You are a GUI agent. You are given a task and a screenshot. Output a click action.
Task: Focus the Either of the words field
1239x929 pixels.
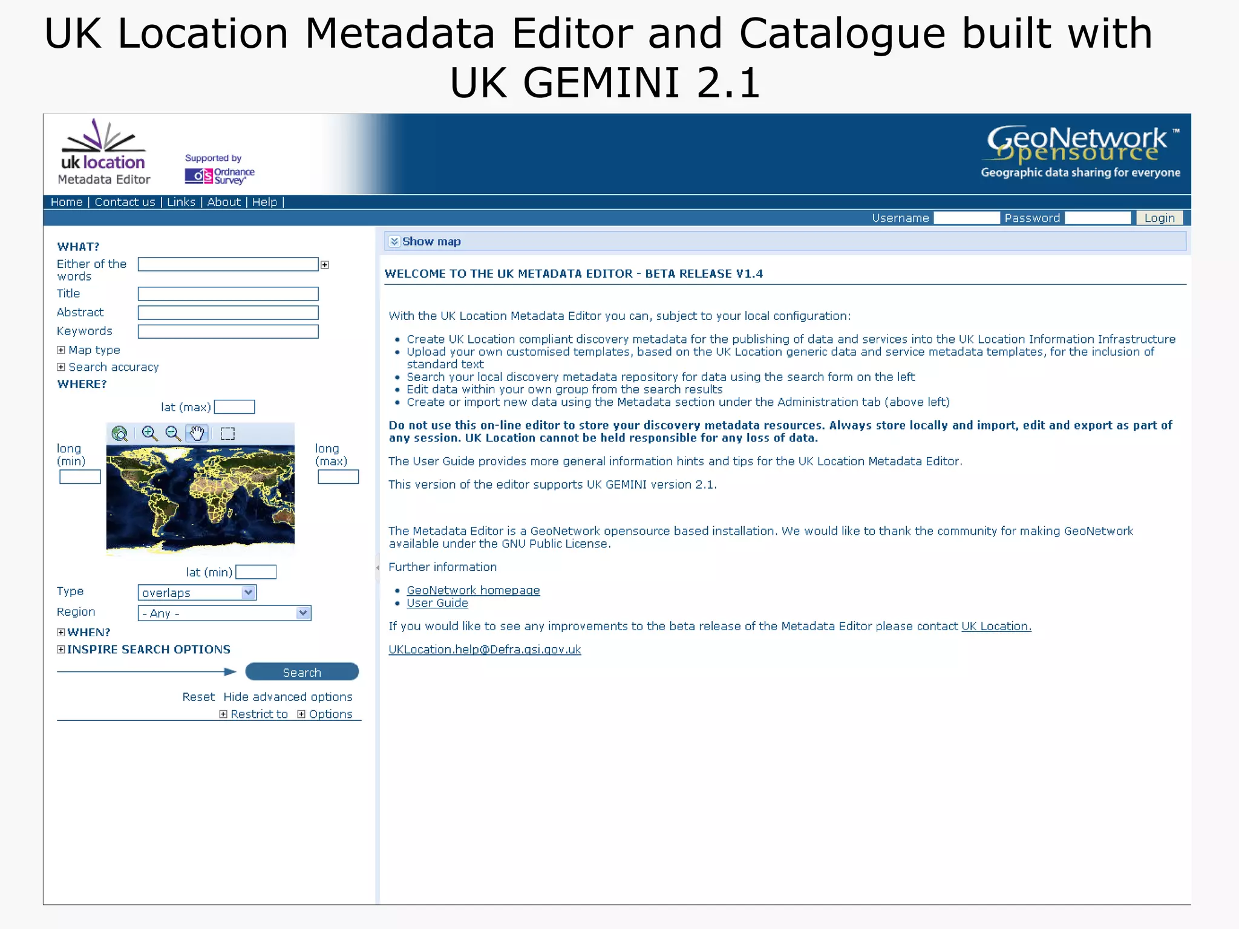pos(228,264)
